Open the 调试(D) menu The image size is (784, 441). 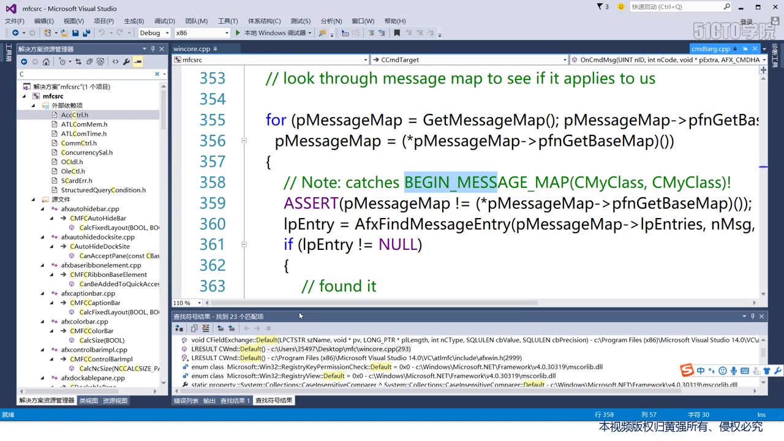[x=165, y=21]
